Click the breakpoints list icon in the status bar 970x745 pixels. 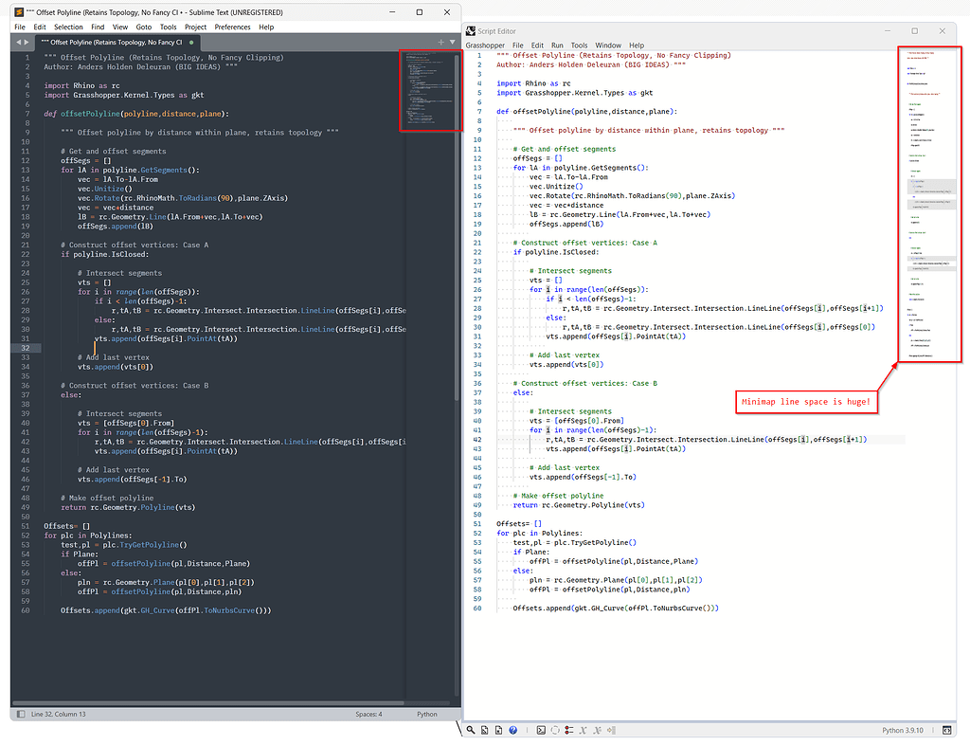568,730
